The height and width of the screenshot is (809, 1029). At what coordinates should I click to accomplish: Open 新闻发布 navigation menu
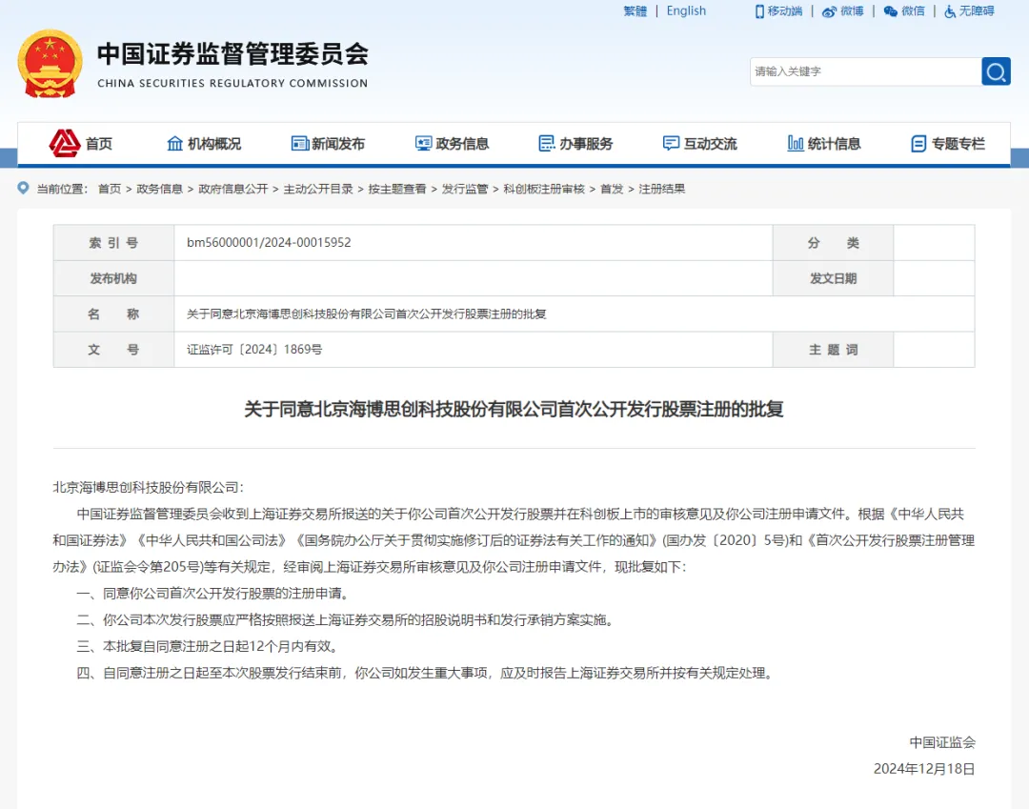click(x=328, y=144)
